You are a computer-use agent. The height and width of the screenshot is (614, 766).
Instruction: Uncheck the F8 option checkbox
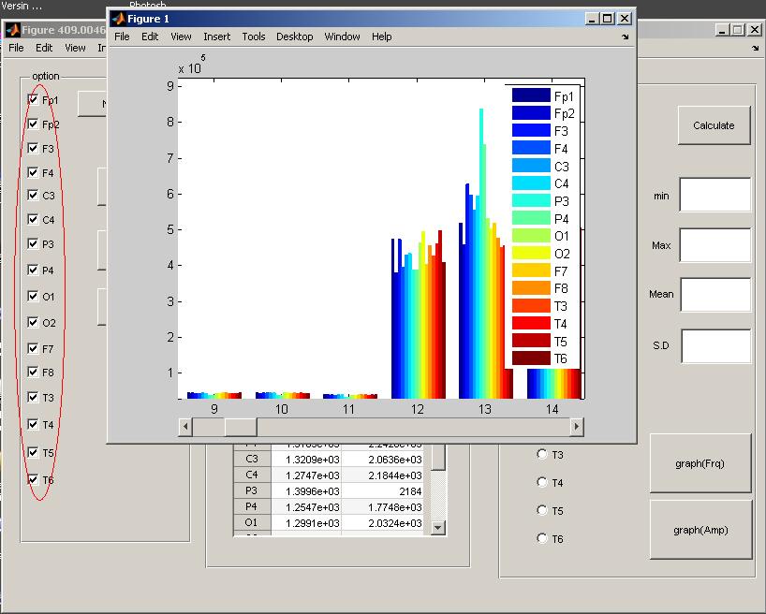(x=33, y=373)
